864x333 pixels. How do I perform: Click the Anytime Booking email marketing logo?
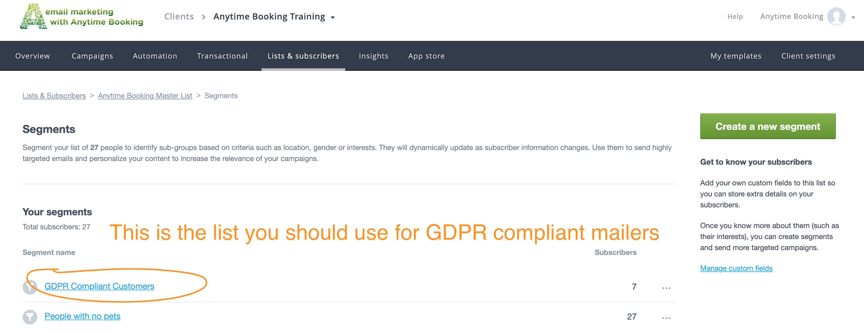coord(82,16)
